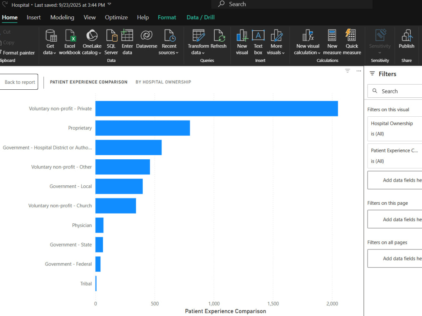Refresh the report data
Screen dimensions: 422x316
[219, 39]
